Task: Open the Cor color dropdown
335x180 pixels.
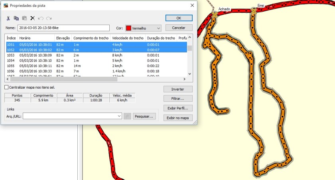Action: pyautogui.click(x=158, y=28)
